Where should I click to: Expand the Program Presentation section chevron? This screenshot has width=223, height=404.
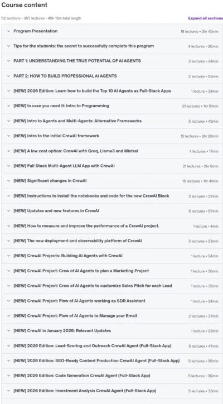(8, 31)
